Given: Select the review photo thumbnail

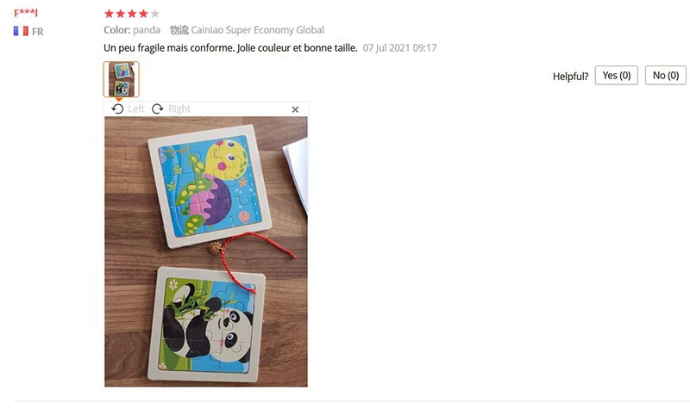Looking at the screenshot, I should click(x=122, y=79).
